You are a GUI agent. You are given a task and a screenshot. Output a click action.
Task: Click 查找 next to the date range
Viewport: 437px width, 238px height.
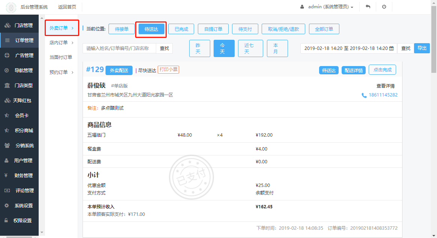405,48
